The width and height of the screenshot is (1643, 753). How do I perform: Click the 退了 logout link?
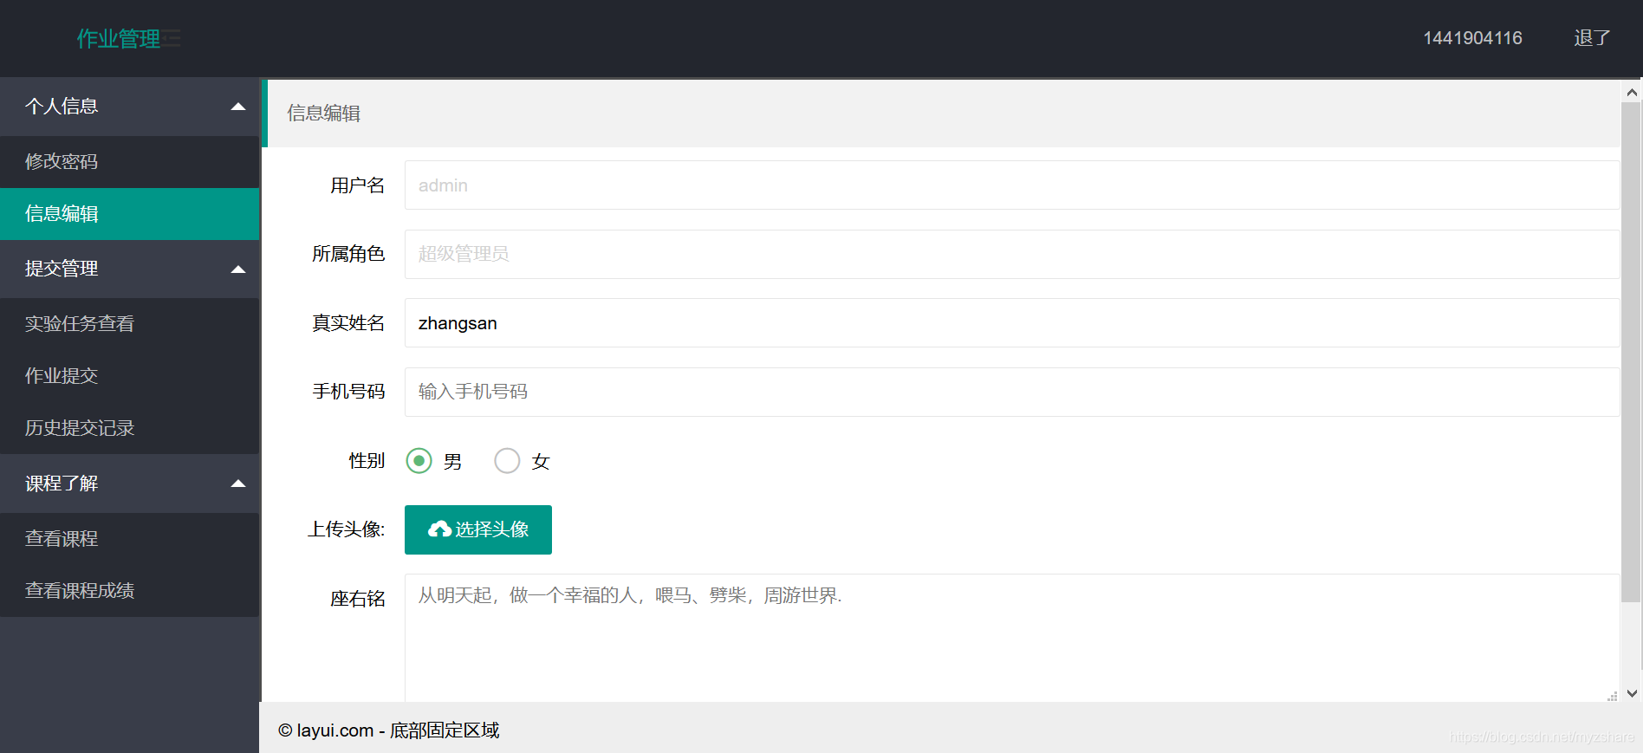[x=1592, y=38]
